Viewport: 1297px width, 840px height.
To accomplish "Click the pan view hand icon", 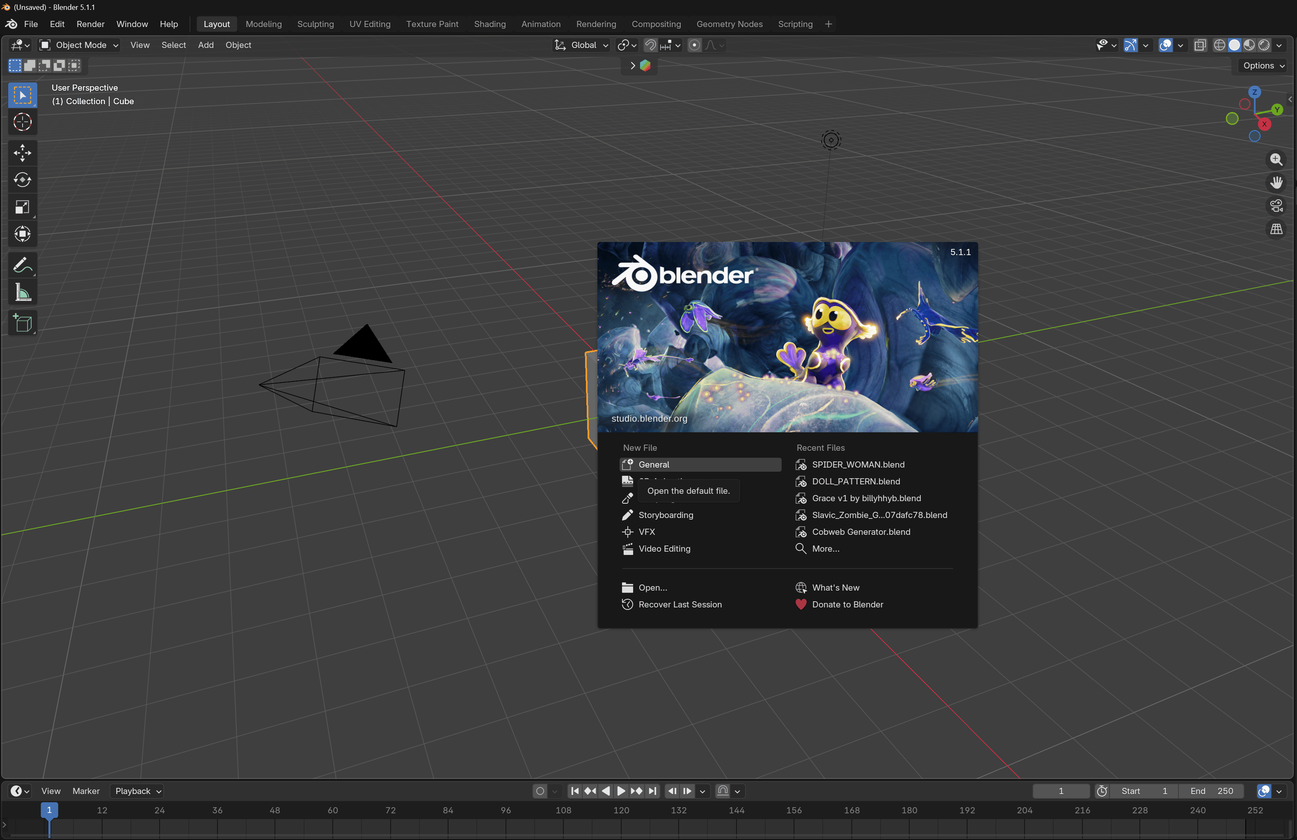I will tap(1276, 183).
